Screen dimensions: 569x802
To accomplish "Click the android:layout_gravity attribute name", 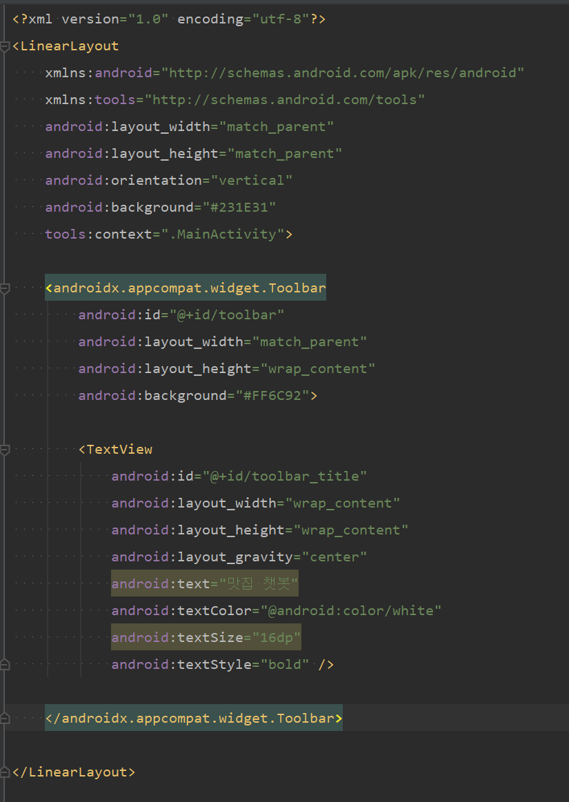I will pos(202,557).
